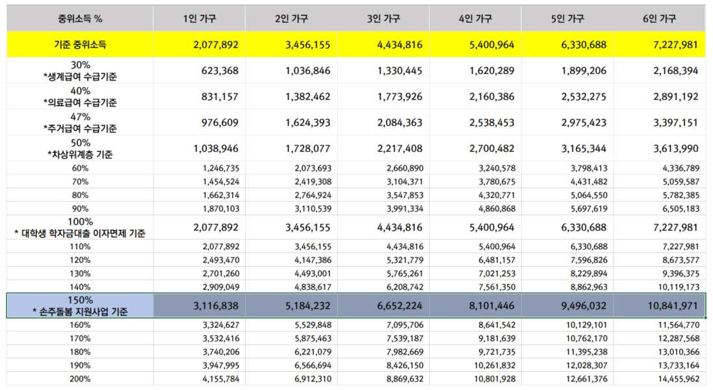Click cell value 2,160,386
Image resolution: width=713 pixels, height=390 pixels.
492,97
